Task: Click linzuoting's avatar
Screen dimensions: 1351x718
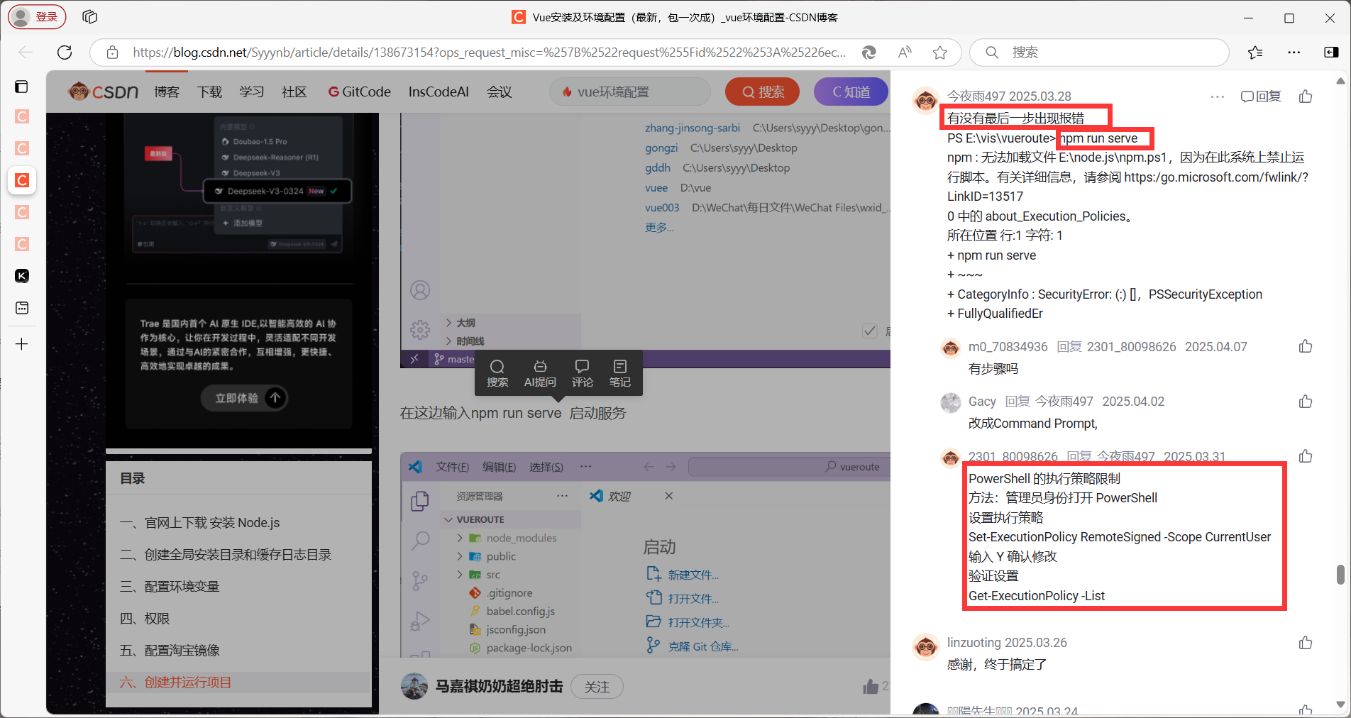Action: point(926,646)
